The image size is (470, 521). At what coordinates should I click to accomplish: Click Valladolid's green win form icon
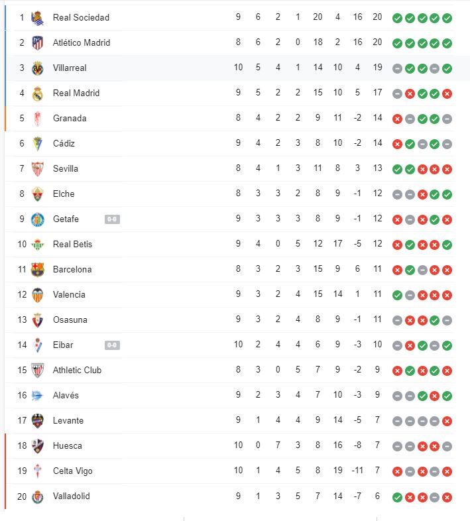click(x=397, y=497)
